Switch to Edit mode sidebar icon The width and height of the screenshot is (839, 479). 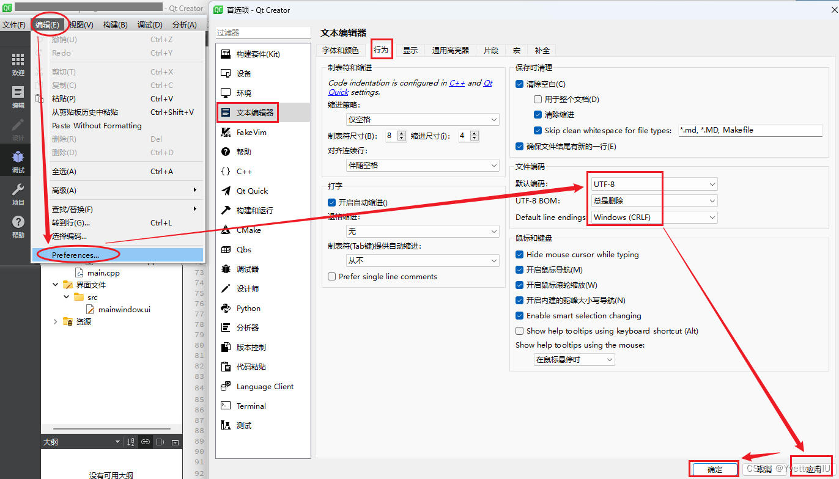click(18, 97)
